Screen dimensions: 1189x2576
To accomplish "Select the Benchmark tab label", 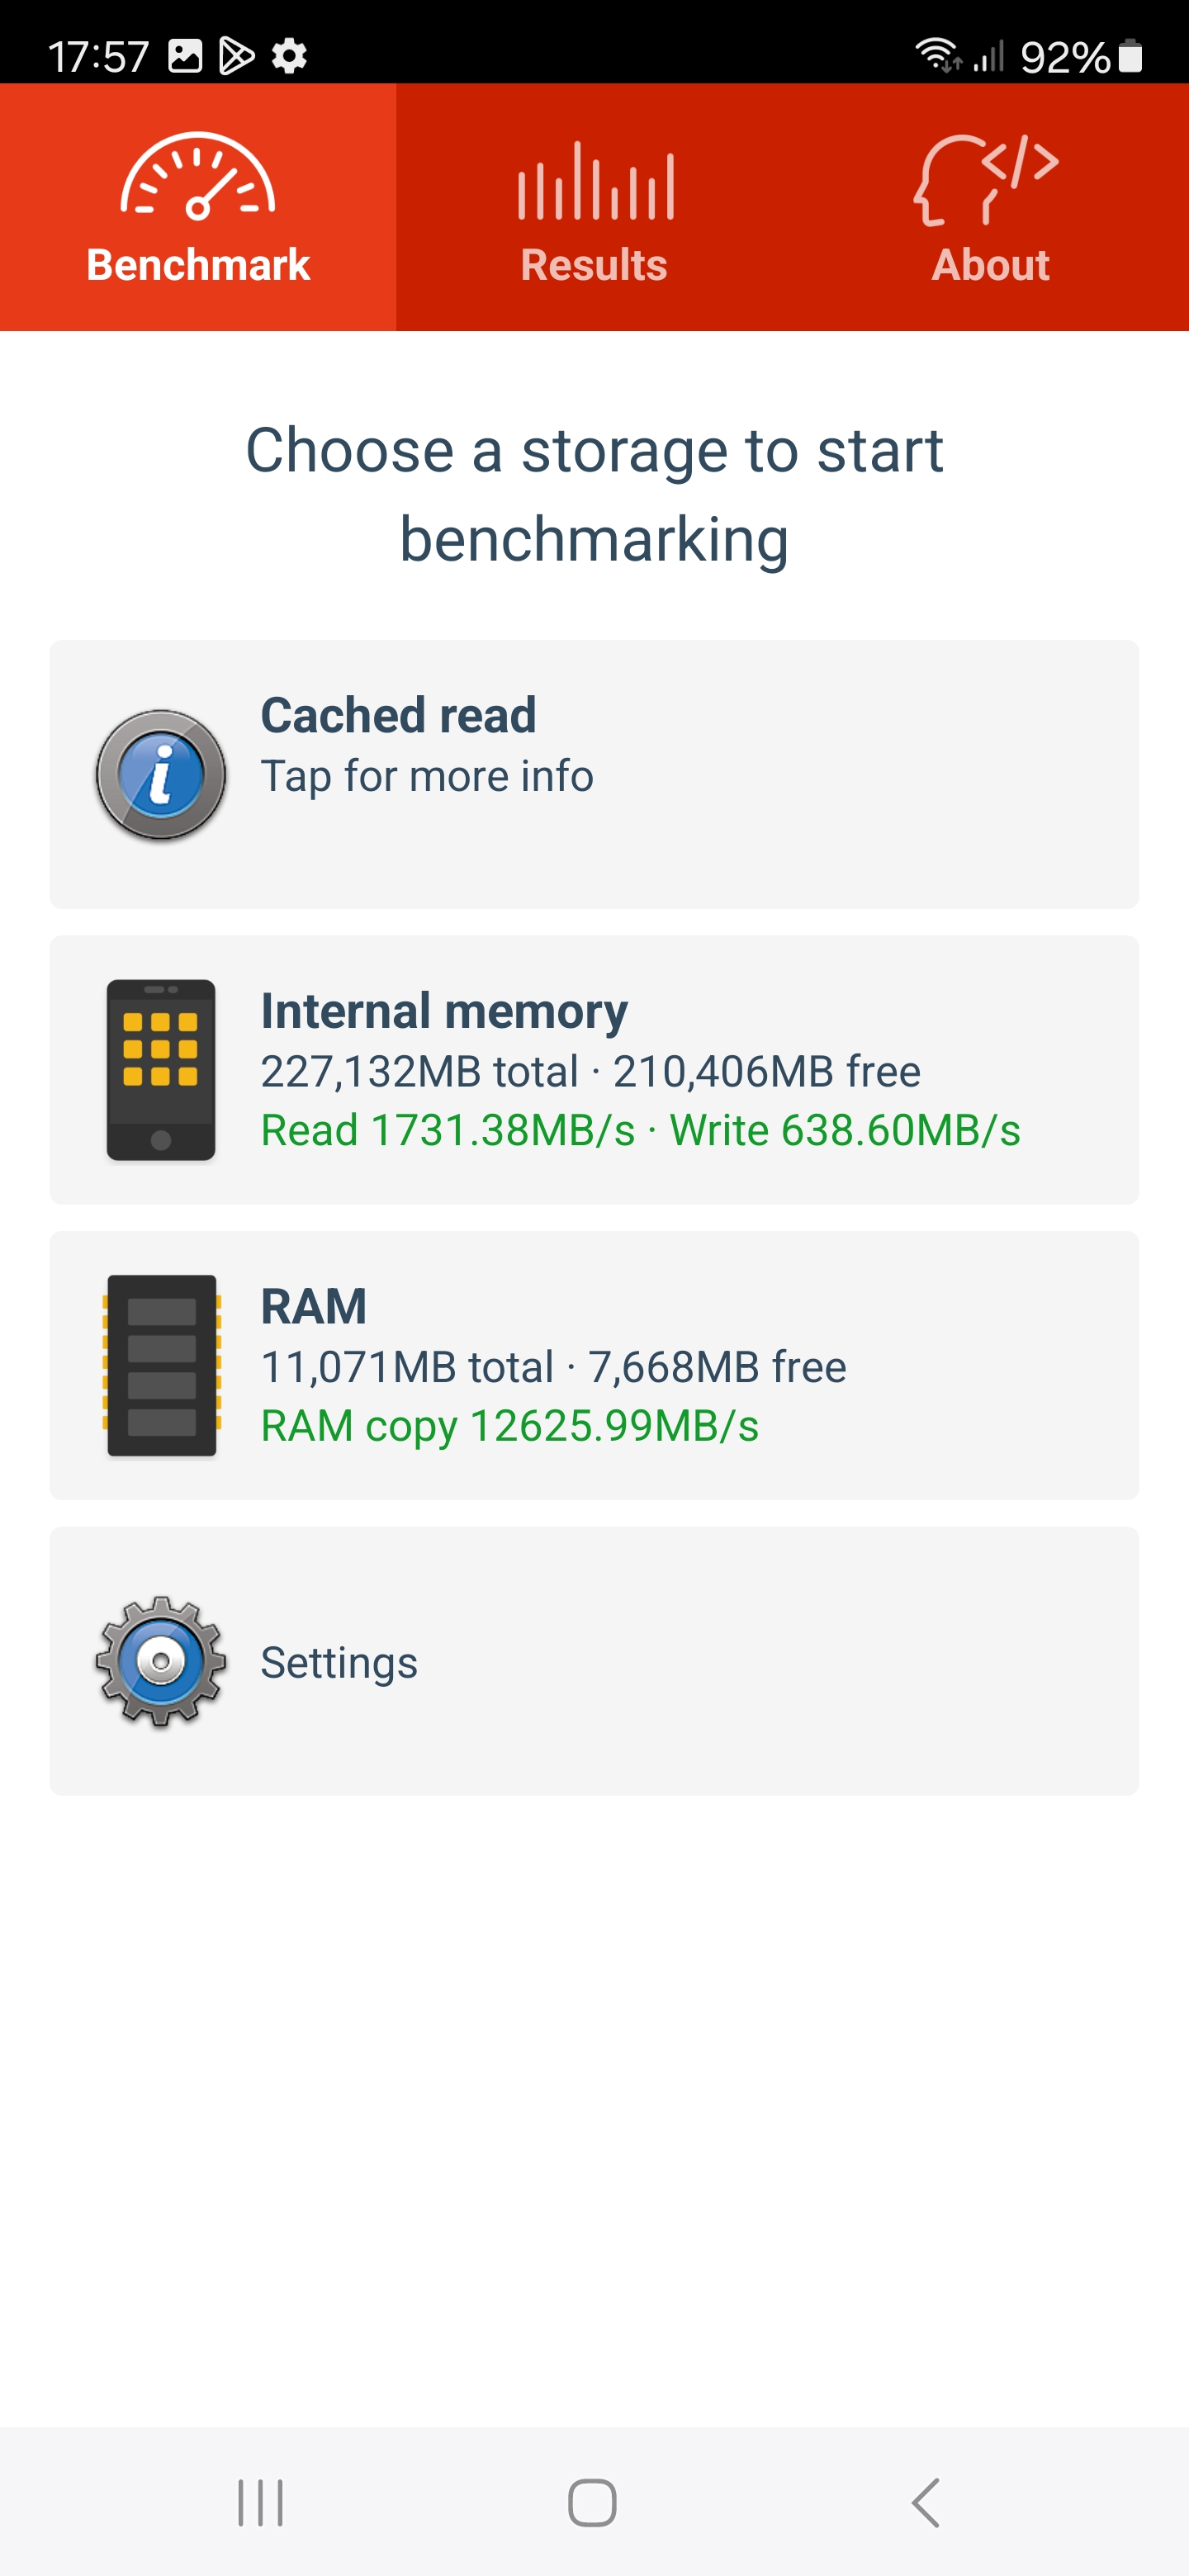I will click(198, 265).
